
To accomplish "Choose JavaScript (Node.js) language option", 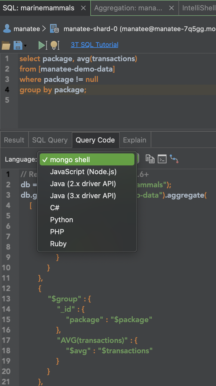I will (x=83, y=172).
